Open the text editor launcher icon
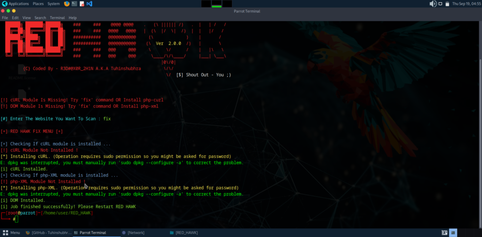482x237 pixels. coord(82,4)
